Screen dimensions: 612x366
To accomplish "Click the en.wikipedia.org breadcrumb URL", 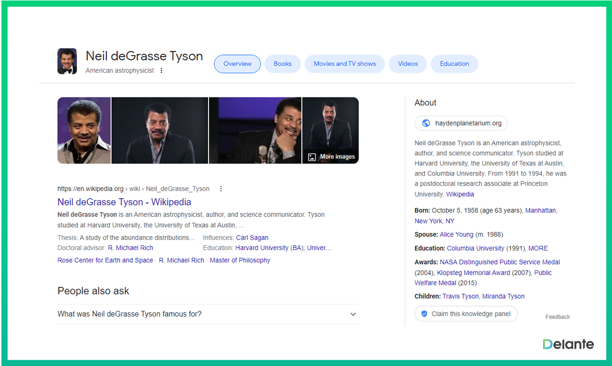I will 133,189.
